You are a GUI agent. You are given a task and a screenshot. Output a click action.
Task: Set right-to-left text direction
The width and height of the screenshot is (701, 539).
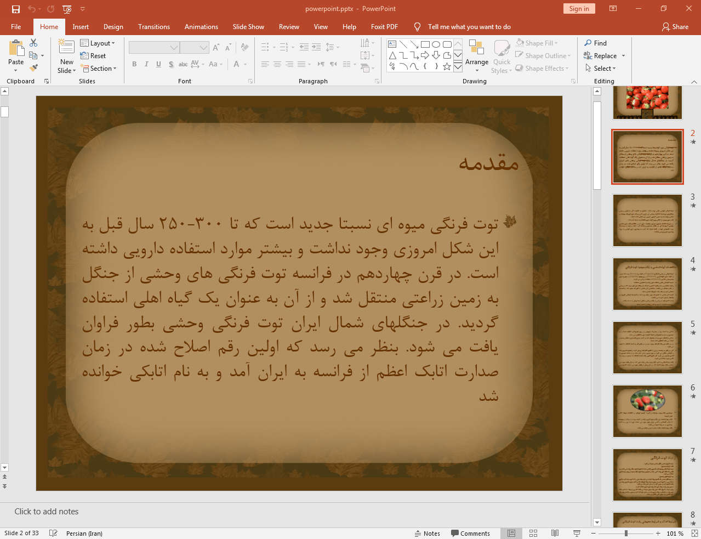333,64
